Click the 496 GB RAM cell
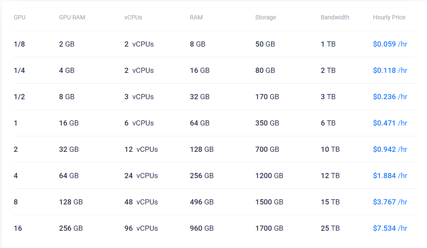 [202, 202]
